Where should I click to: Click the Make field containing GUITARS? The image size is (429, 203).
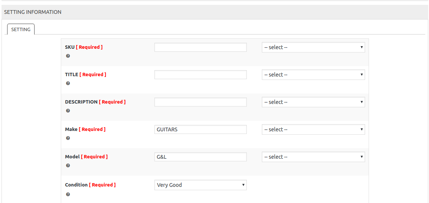200,129
